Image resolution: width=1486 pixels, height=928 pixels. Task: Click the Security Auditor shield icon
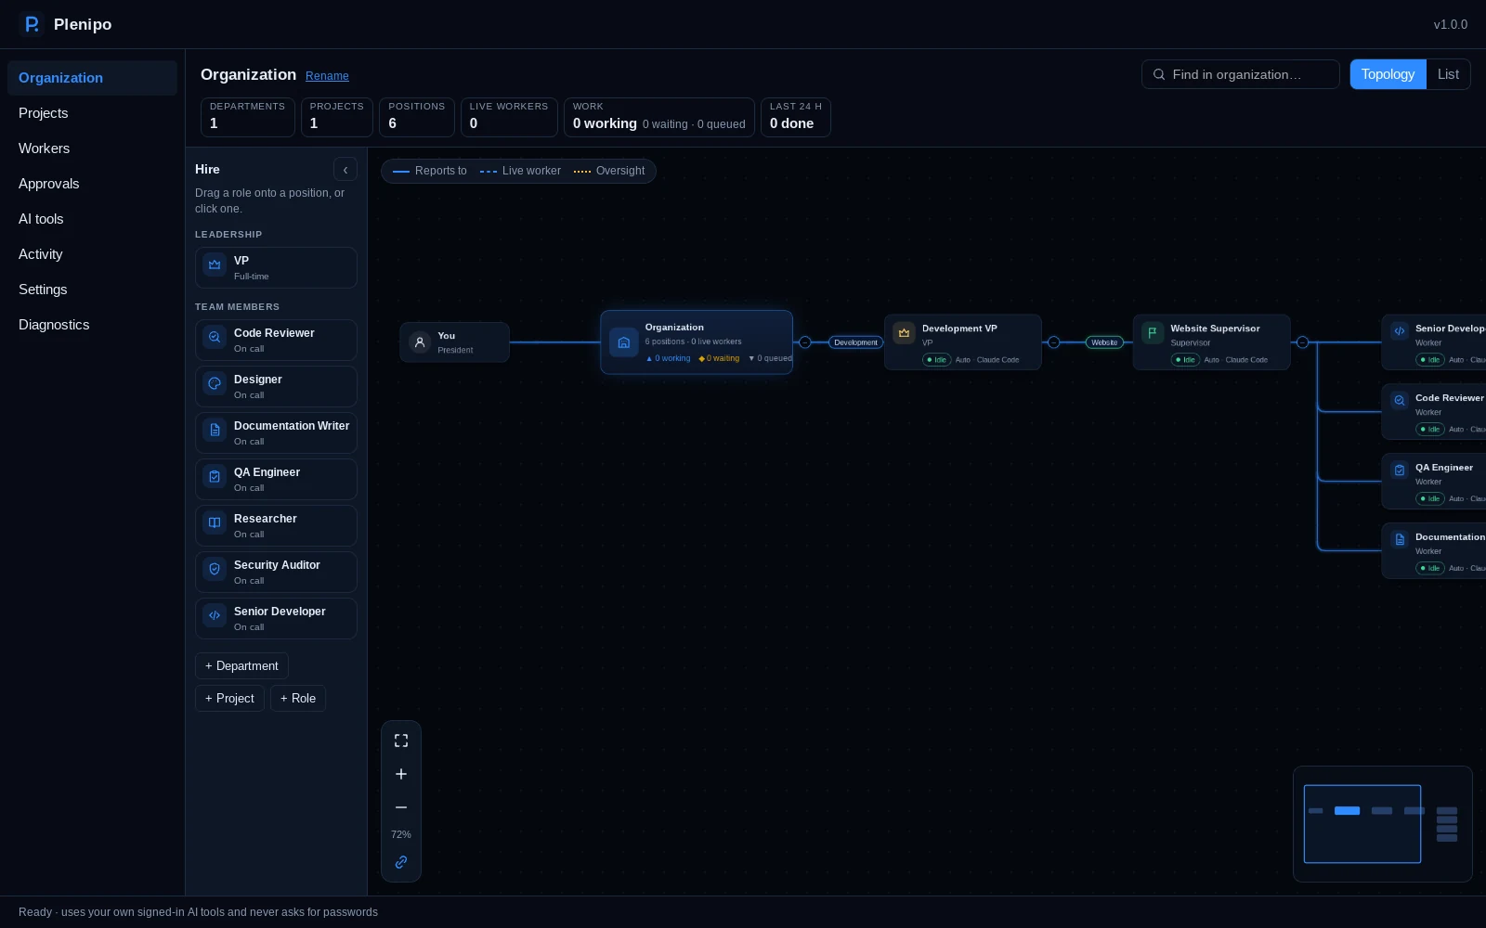pyautogui.click(x=215, y=569)
